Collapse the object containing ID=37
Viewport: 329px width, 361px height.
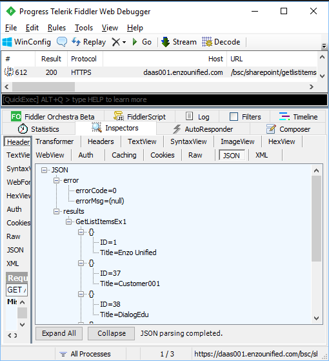(x=81, y=263)
